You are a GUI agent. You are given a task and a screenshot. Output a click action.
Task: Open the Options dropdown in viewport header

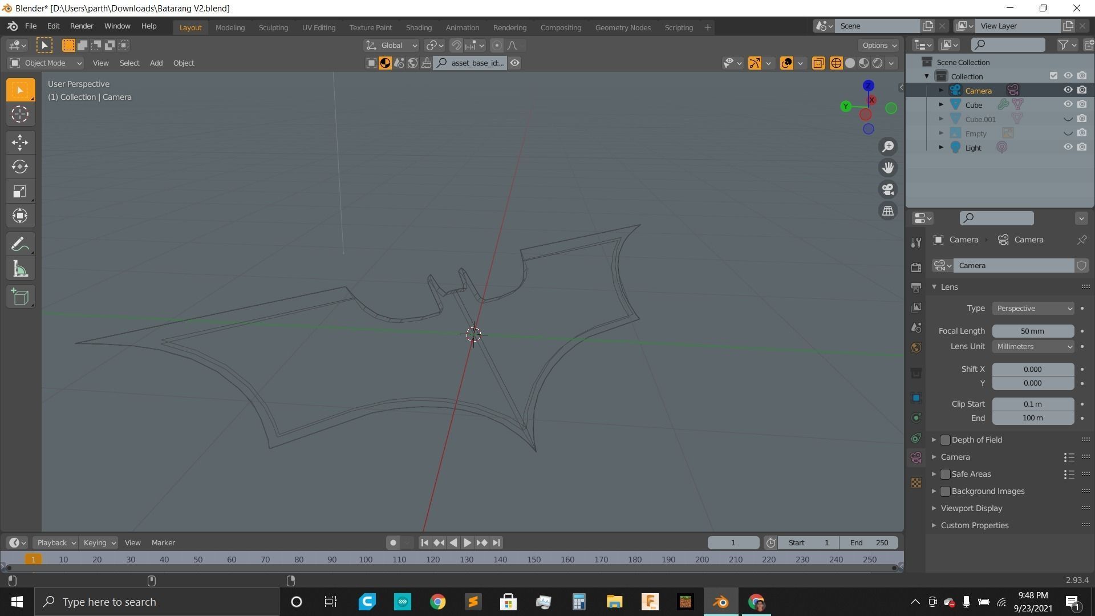coord(878,46)
